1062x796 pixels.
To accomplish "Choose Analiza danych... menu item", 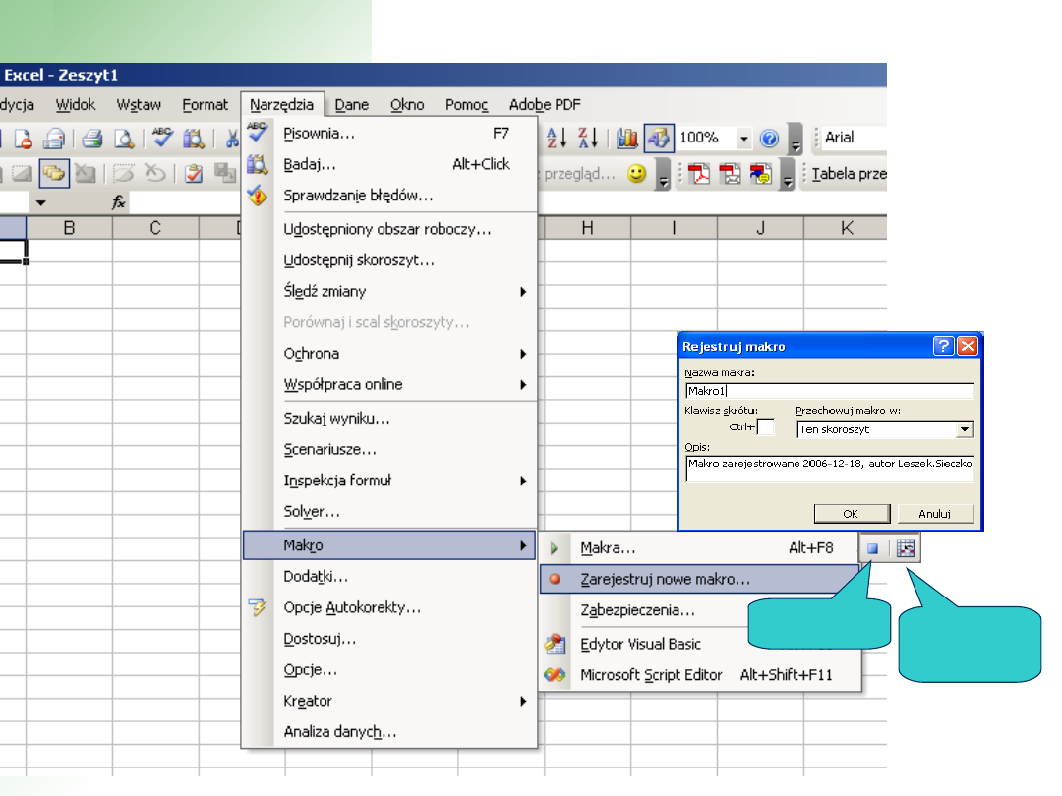I will click(x=389, y=732).
